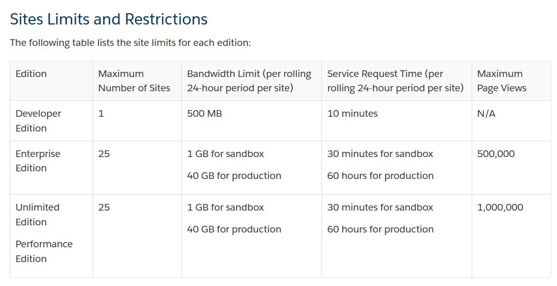Click the Maximum Number of Sites header
The height and width of the screenshot is (286, 557).
[x=134, y=81]
